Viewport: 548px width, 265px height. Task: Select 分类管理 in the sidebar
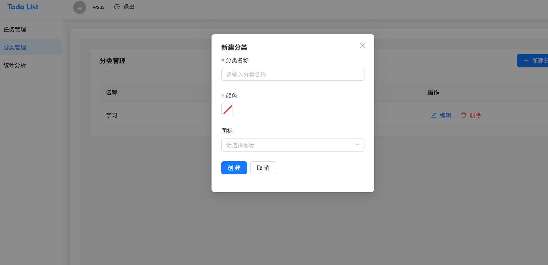[x=15, y=47]
